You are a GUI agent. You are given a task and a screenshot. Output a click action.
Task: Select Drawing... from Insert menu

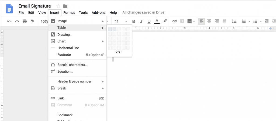click(x=77, y=35)
